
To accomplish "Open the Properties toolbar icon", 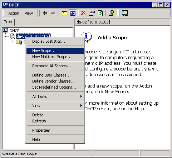I will pyautogui.click(x=92, y=13).
